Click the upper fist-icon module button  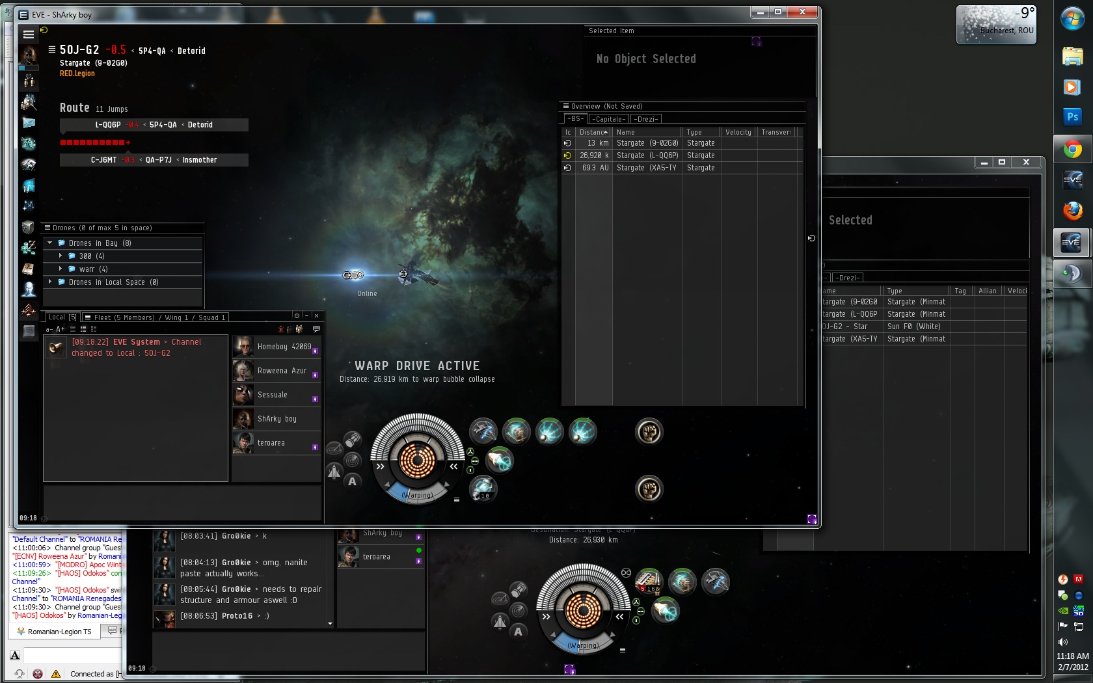click(649, 431)
